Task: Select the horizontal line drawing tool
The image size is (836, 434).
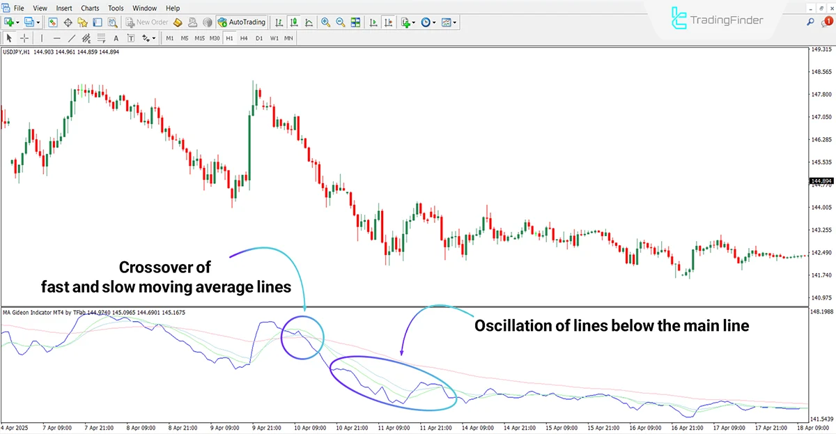Action: (x=57, y=38)
